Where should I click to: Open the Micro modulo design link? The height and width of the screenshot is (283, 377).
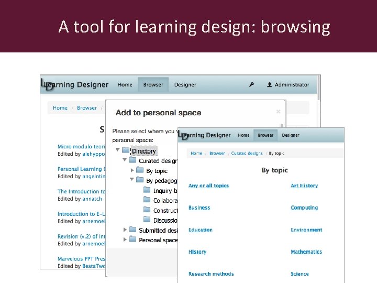81,147
